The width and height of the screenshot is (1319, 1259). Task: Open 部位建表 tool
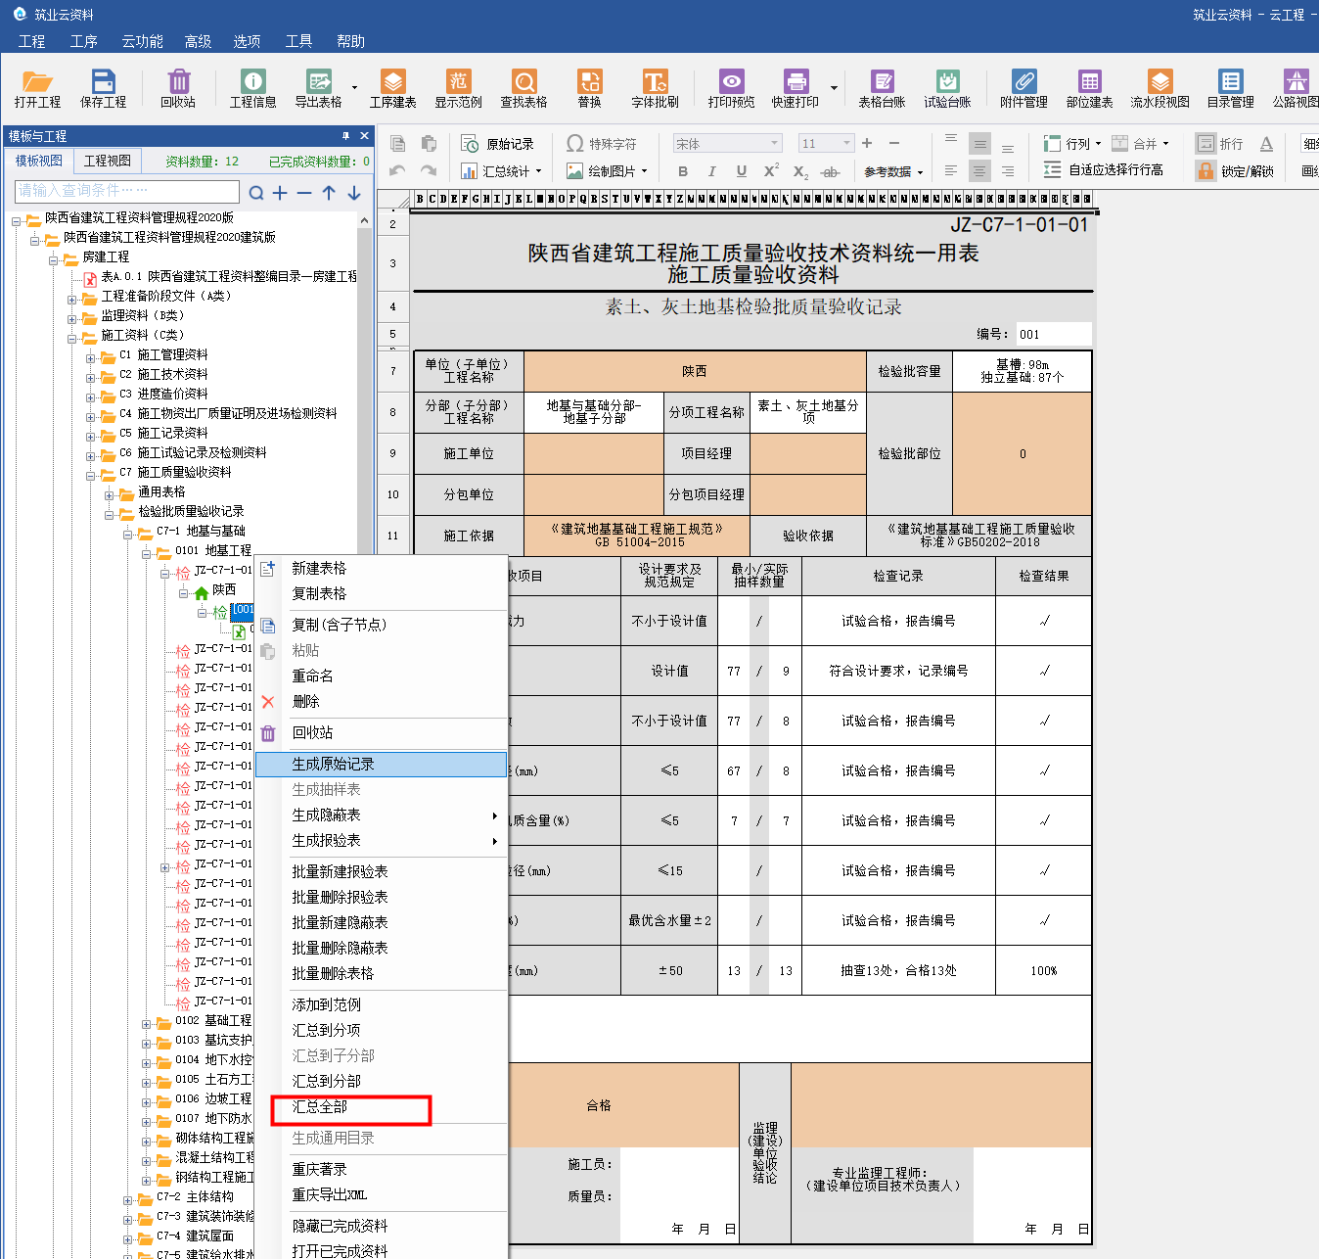(1089, 88)
